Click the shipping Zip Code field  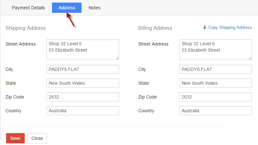[83, 97]
